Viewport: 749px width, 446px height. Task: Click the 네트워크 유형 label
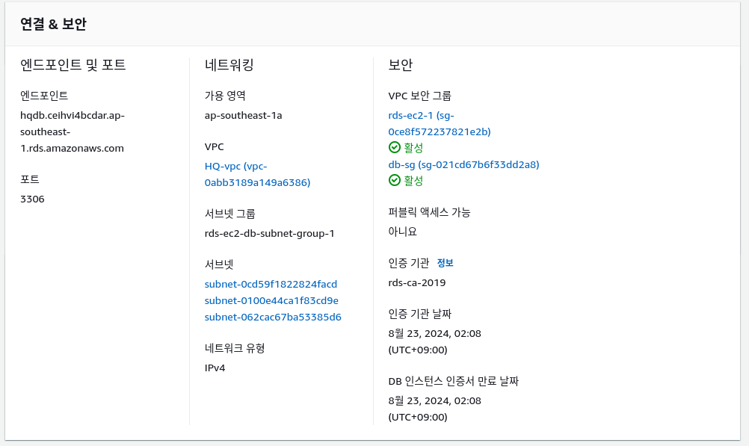[235, 349]
